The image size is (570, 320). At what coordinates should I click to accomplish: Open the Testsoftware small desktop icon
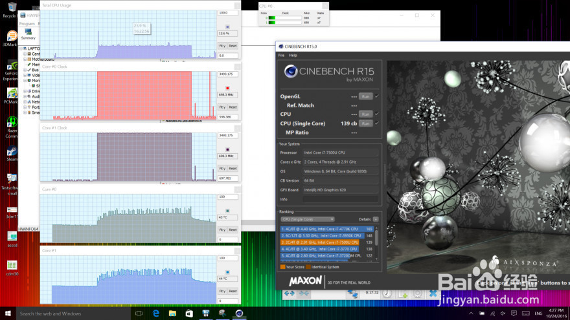[11, 184]
